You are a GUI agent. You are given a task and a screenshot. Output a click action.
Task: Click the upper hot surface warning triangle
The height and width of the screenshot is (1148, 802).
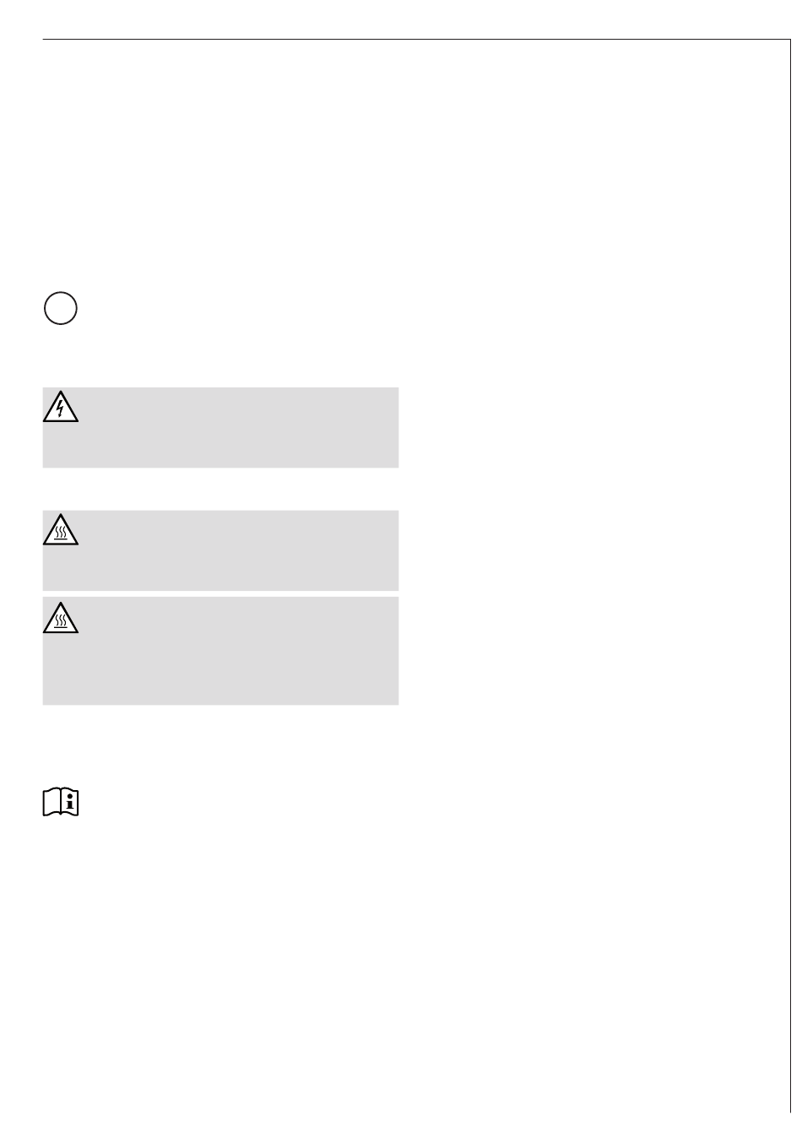61,530
